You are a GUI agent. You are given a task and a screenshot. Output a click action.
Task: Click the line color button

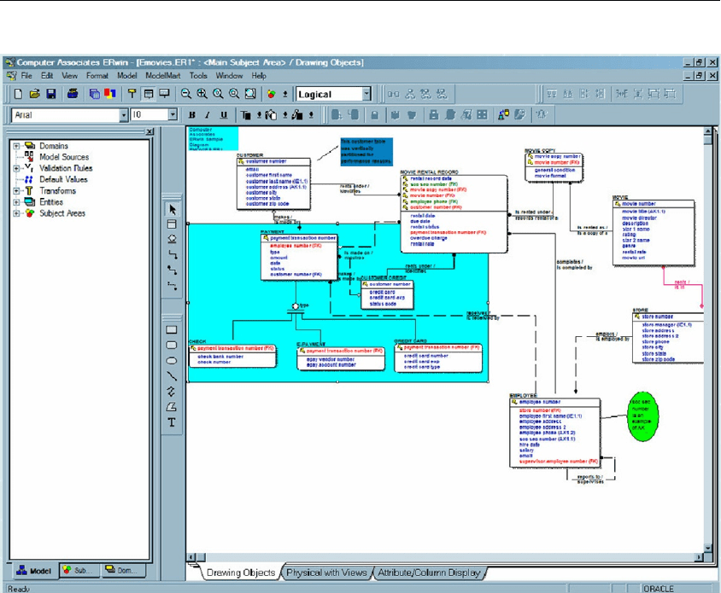[297, 115]
